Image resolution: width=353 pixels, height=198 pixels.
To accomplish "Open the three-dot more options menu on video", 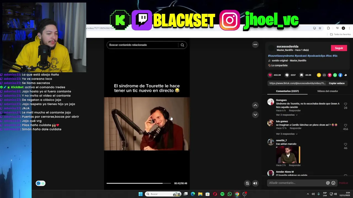I will coord(255,45).
